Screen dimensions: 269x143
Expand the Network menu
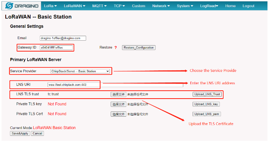(x=161, y=6)
